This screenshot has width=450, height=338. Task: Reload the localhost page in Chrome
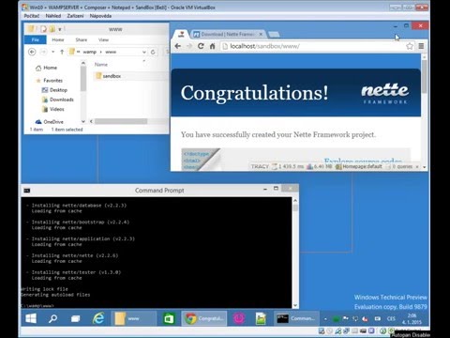pos(201,46)
